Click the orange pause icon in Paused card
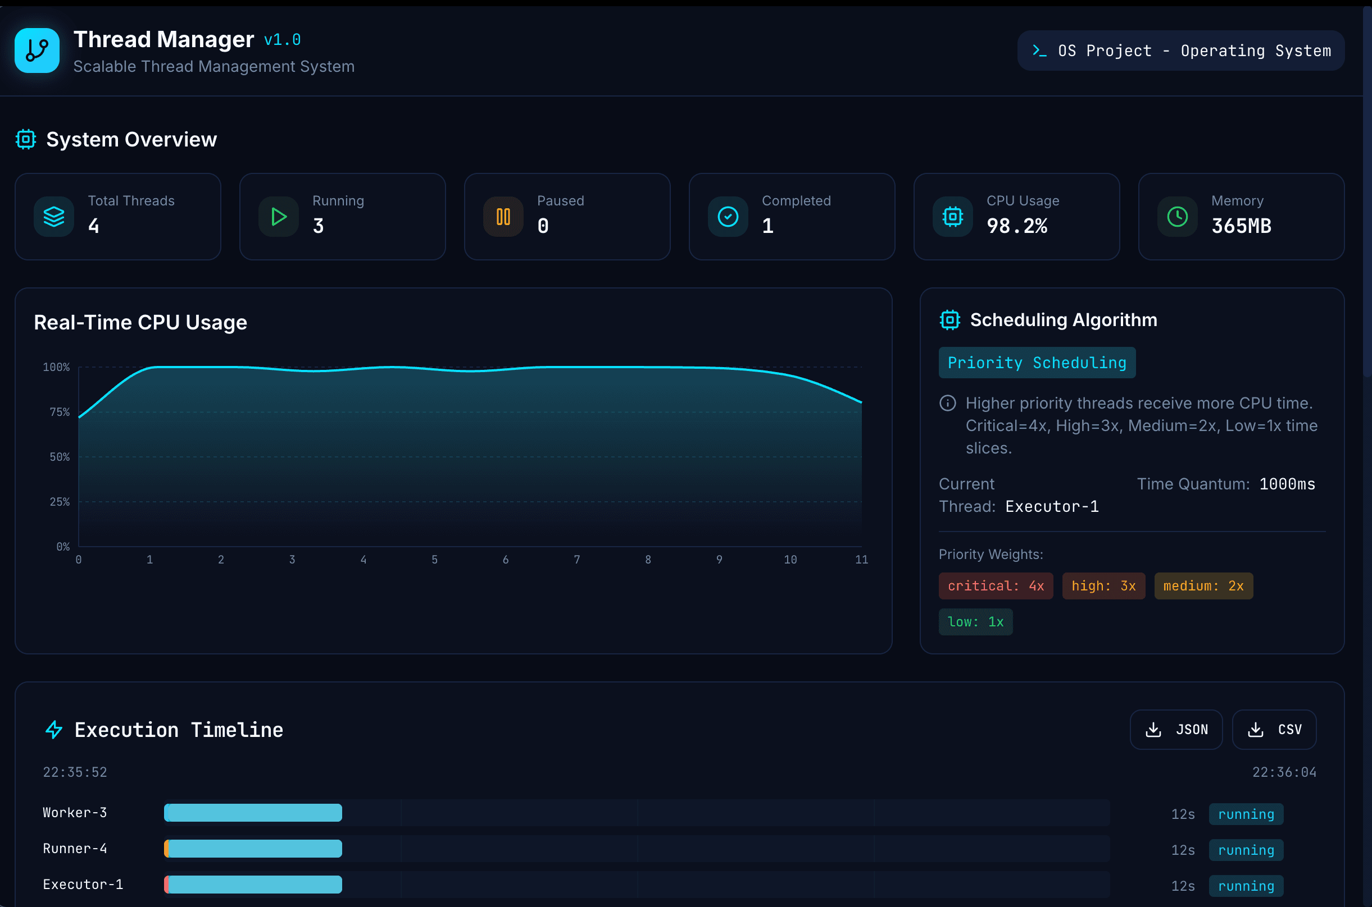1372x907 pixels. tap(503, 217)
